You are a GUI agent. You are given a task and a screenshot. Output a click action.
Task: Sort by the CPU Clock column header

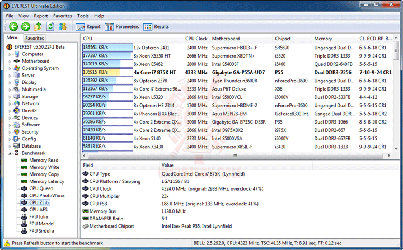[196, 39]
